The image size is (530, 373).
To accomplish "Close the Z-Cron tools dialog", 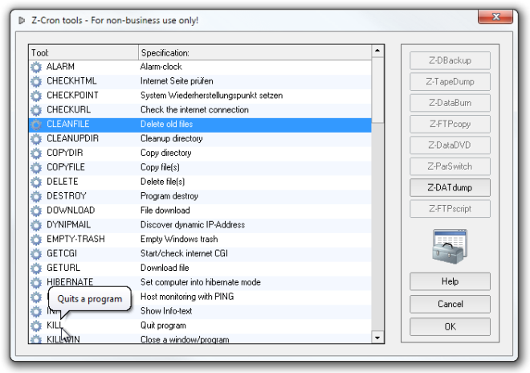I will [x=495, y=17].
